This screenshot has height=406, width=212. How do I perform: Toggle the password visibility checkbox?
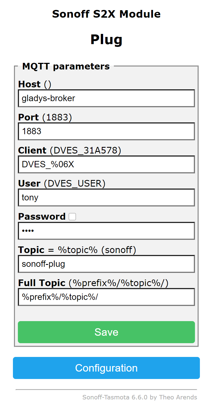click(x=72, y=217)
